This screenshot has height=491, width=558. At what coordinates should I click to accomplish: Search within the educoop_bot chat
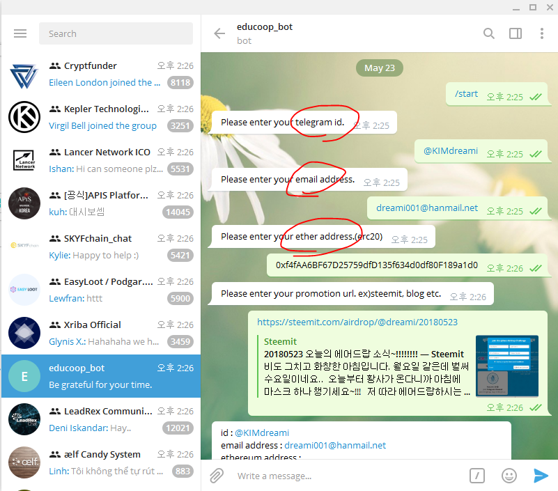(488, 33)
